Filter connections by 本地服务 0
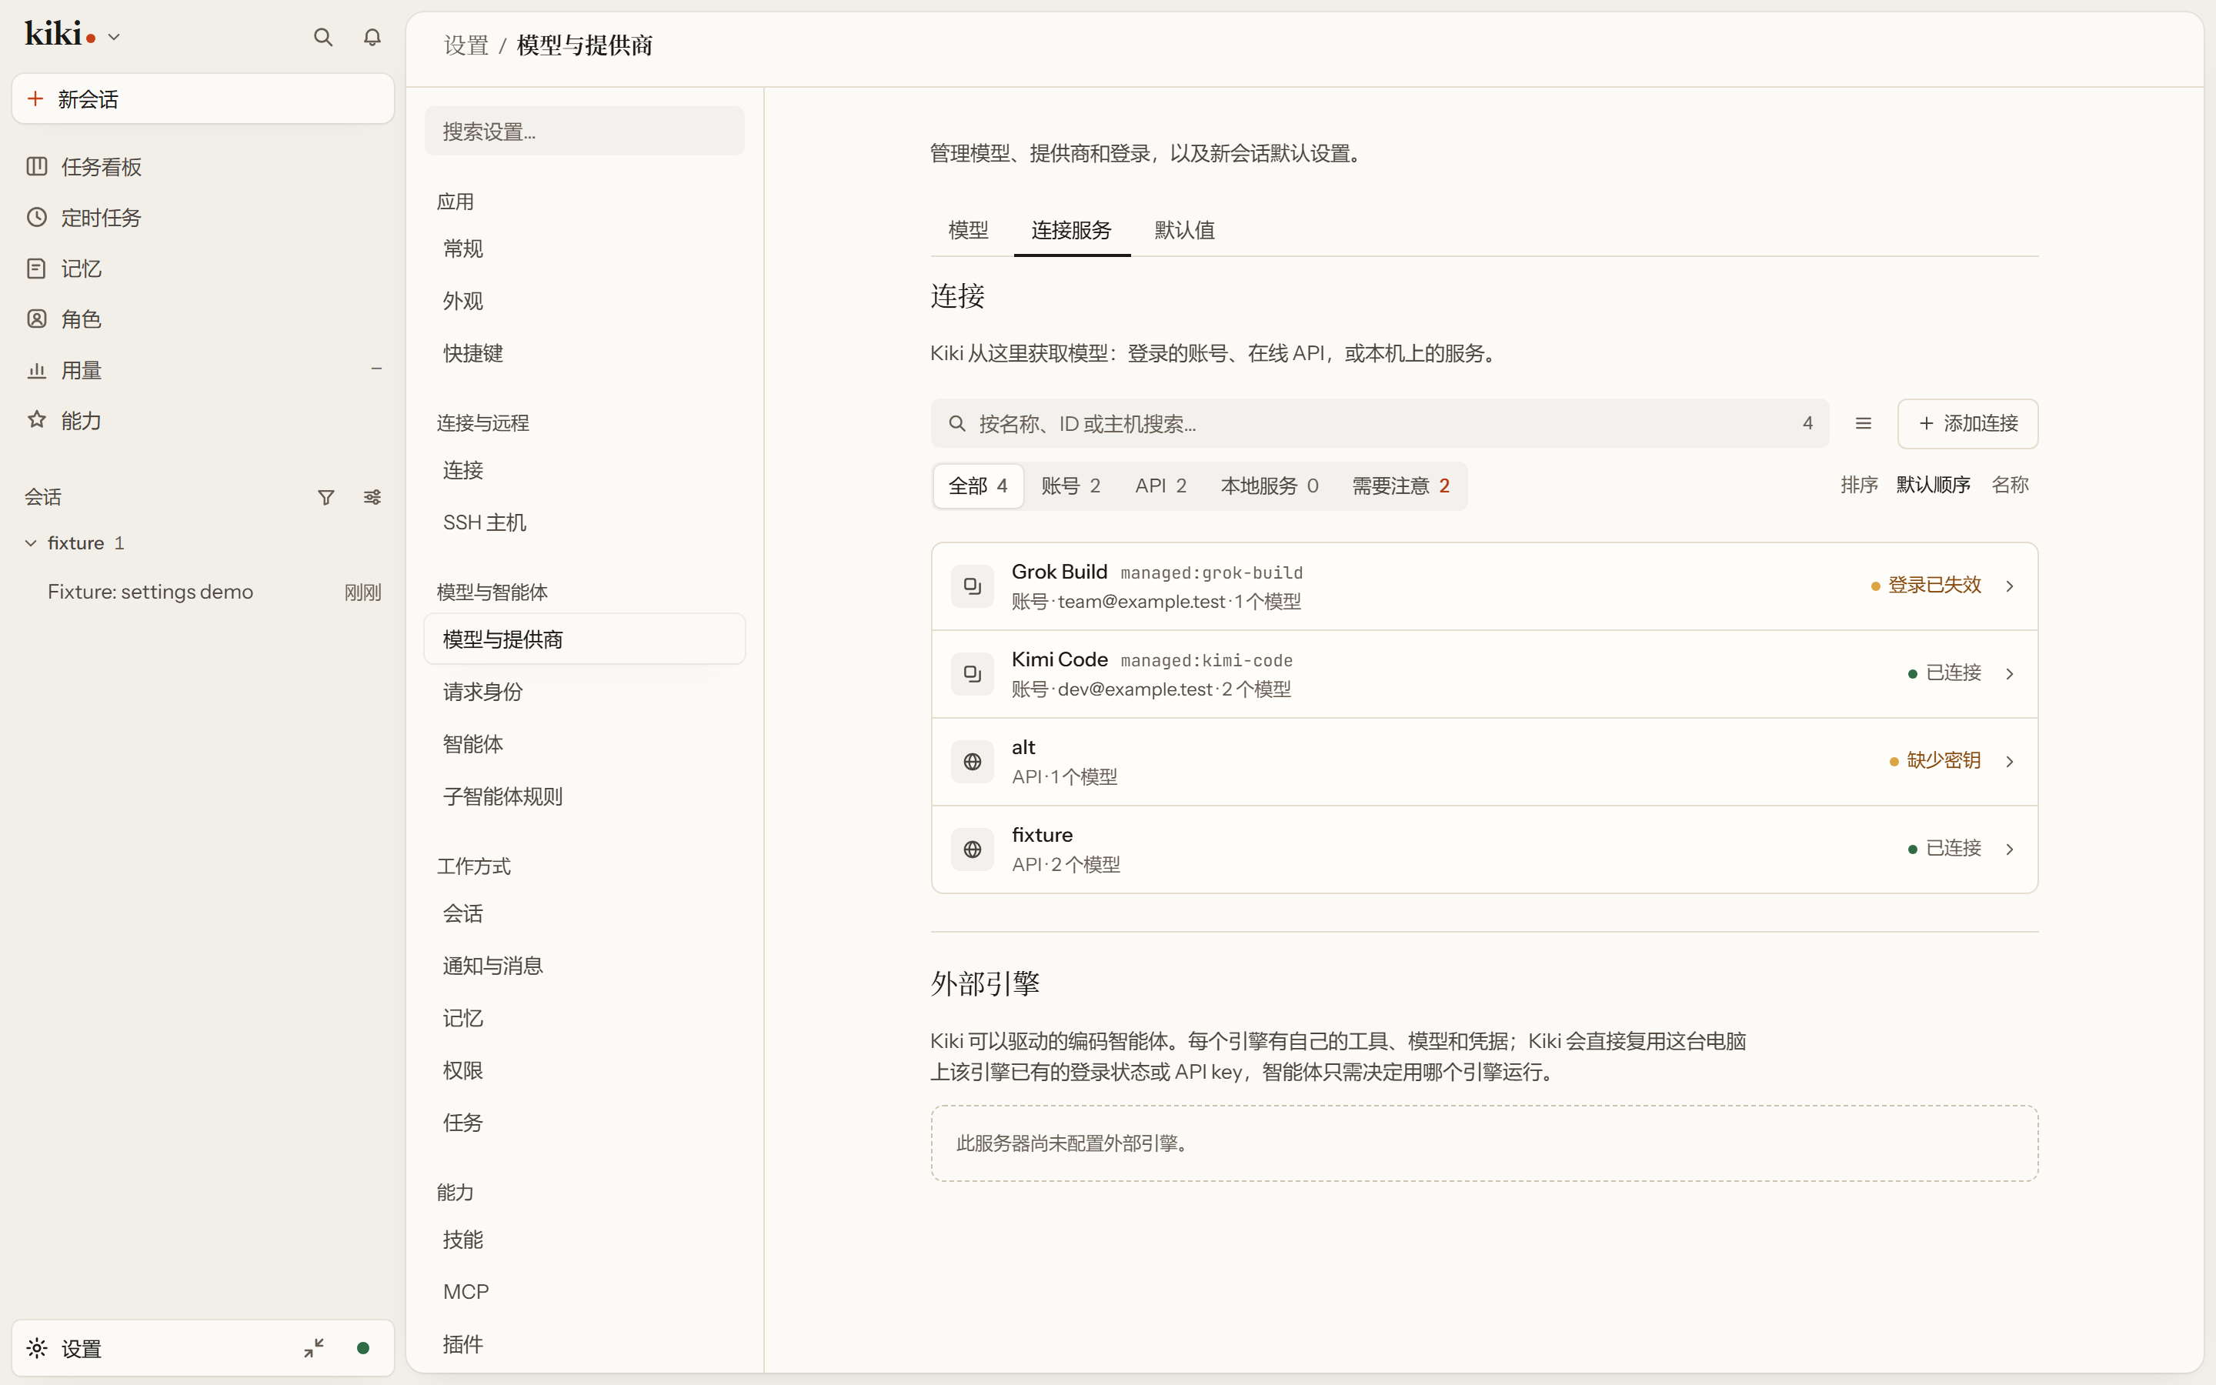This screenshot has height=1385, width=2216. coord(1269,486)
